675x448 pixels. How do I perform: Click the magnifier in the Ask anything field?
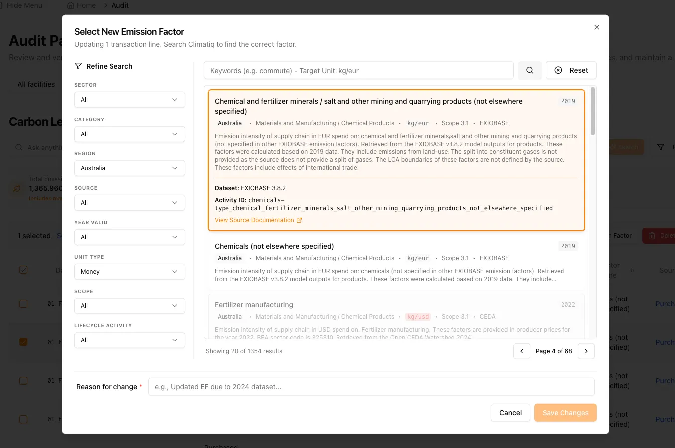[x=19, y=147]
